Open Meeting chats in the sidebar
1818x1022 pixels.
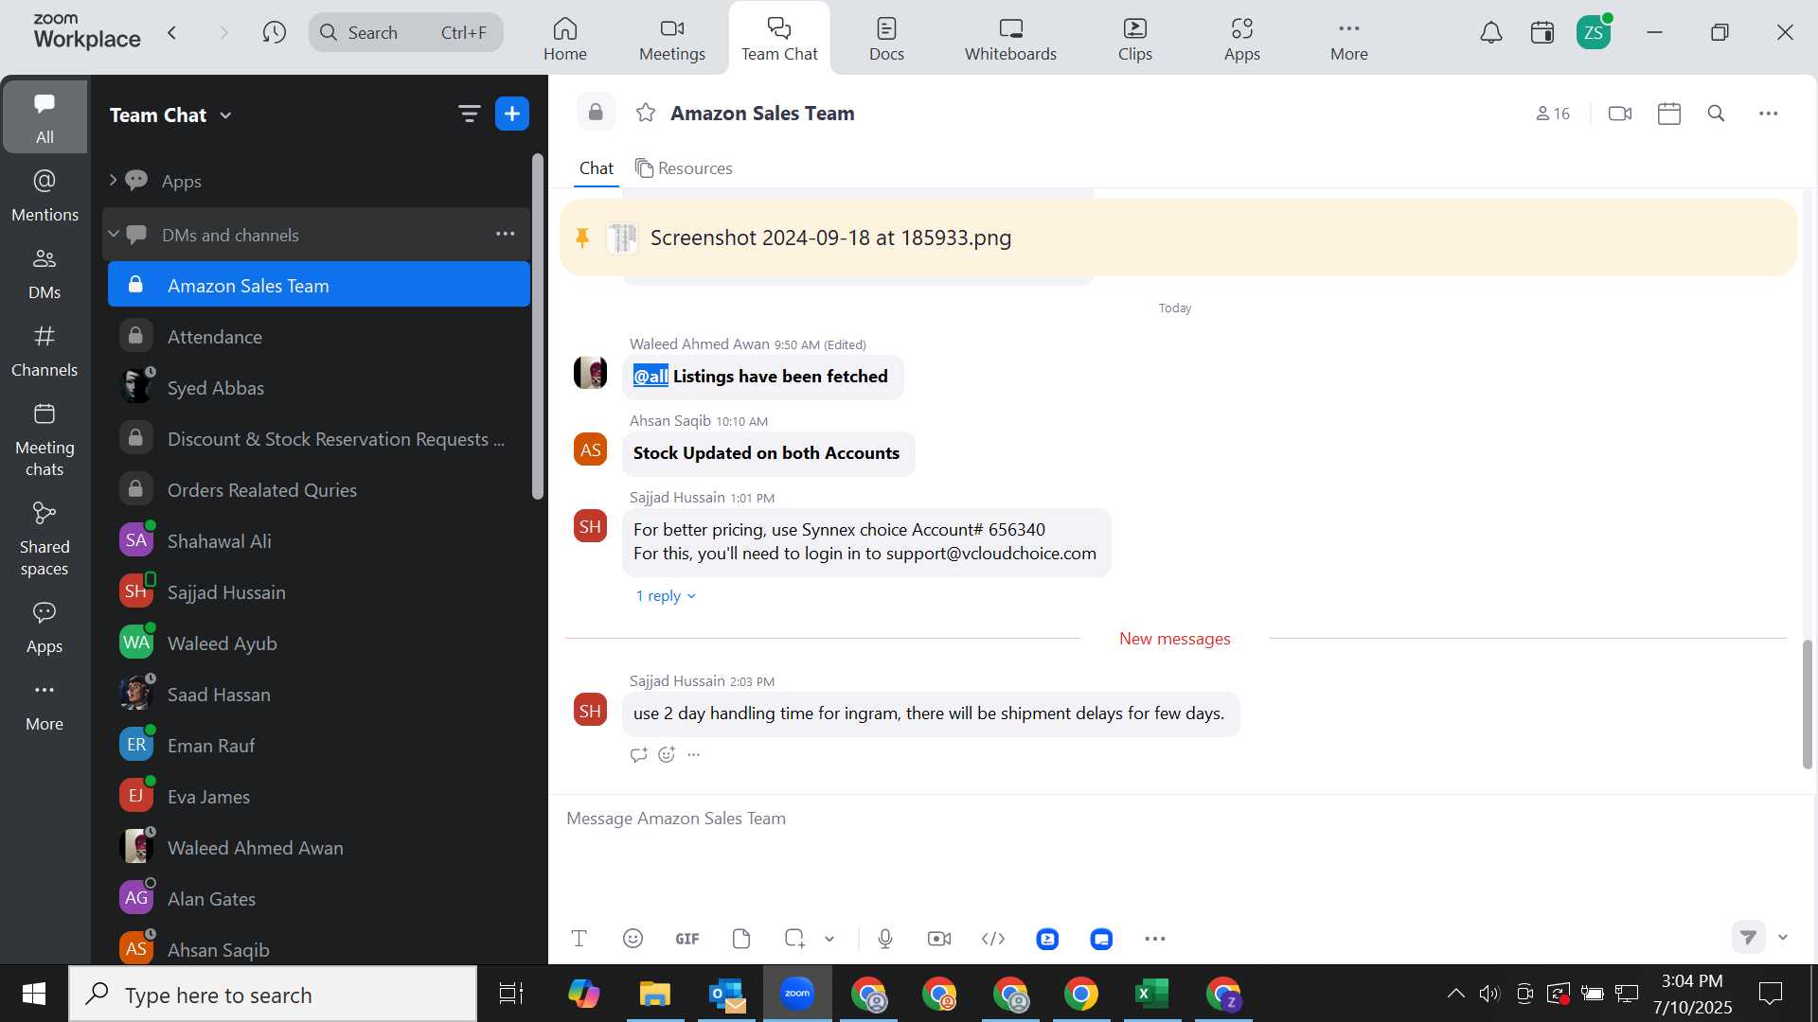(x=45, y=440)
